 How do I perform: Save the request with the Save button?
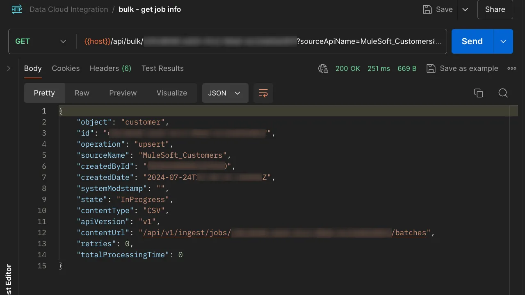[x=438, y=9]
